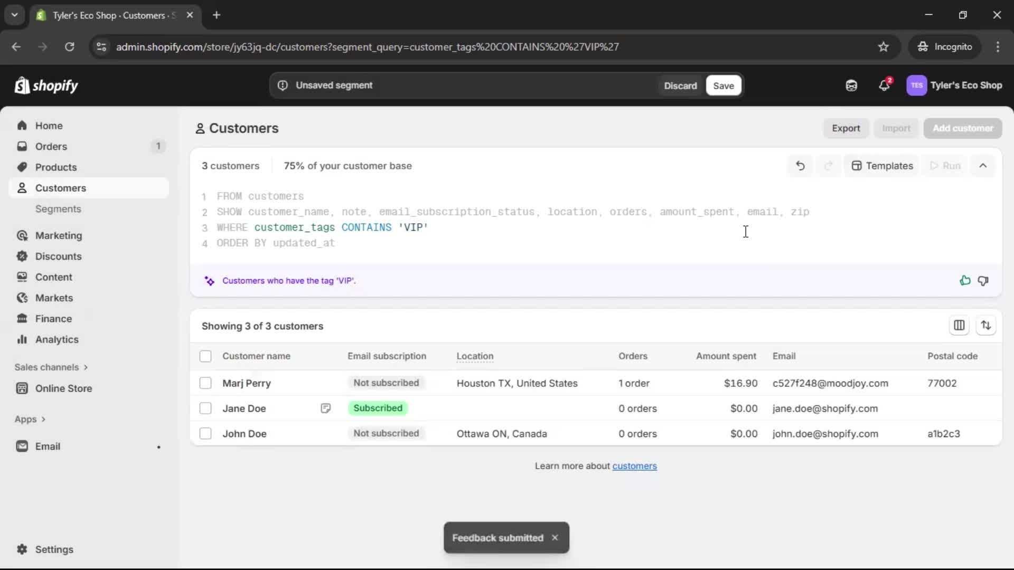The height and width of the screenshot is (570, 1014).
Task: Expand the Sales channels section
Action: (x=51, y=367)
